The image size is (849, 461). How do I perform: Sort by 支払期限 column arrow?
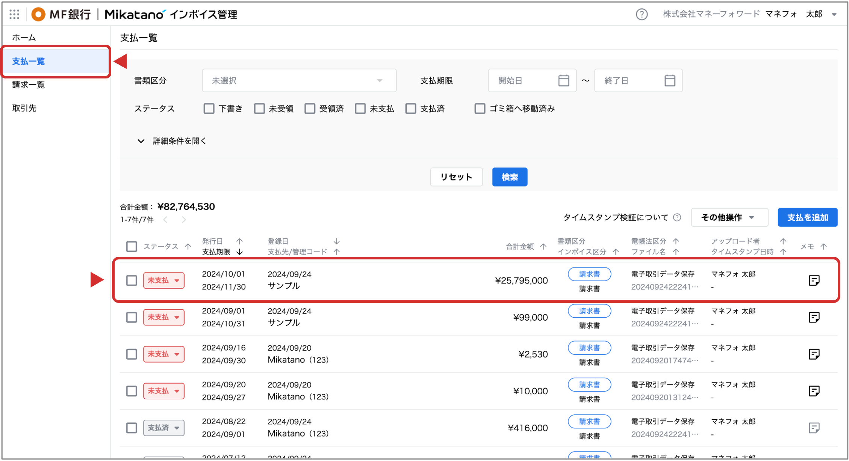point(239,252)
